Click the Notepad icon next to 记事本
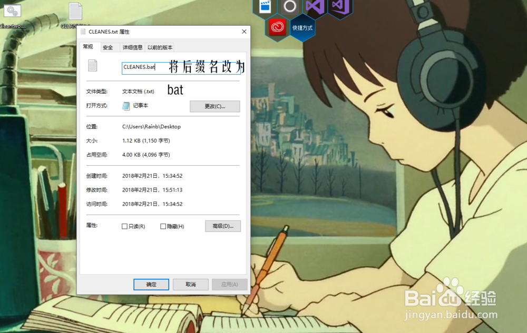 click(x=126, y=106)
